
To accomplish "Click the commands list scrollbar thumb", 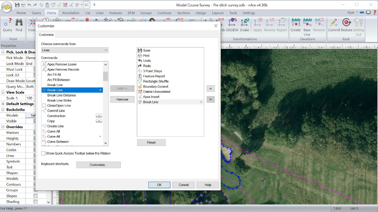I will tap(105, 76).
